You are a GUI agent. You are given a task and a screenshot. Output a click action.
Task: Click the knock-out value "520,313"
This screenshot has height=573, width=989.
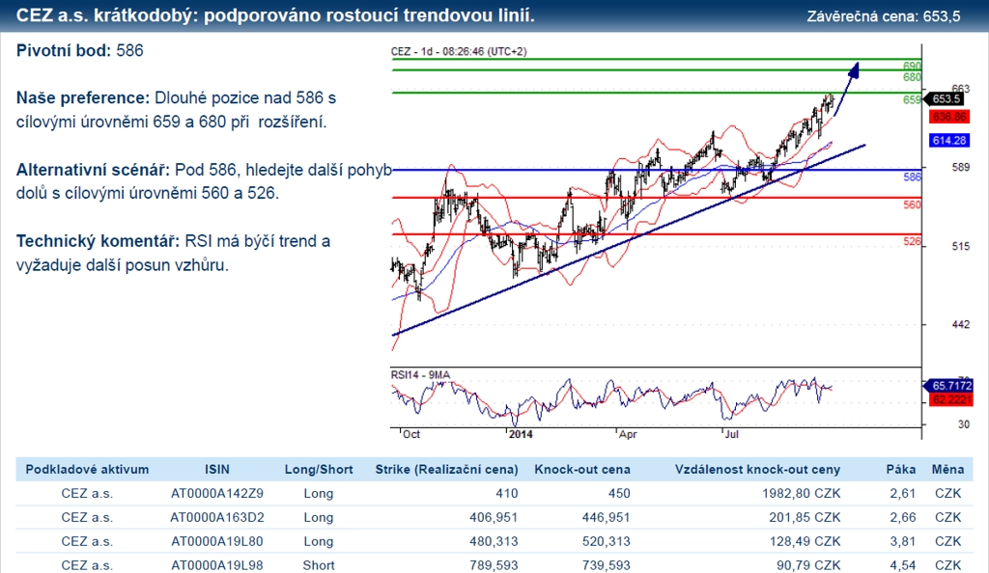(607, 541)
